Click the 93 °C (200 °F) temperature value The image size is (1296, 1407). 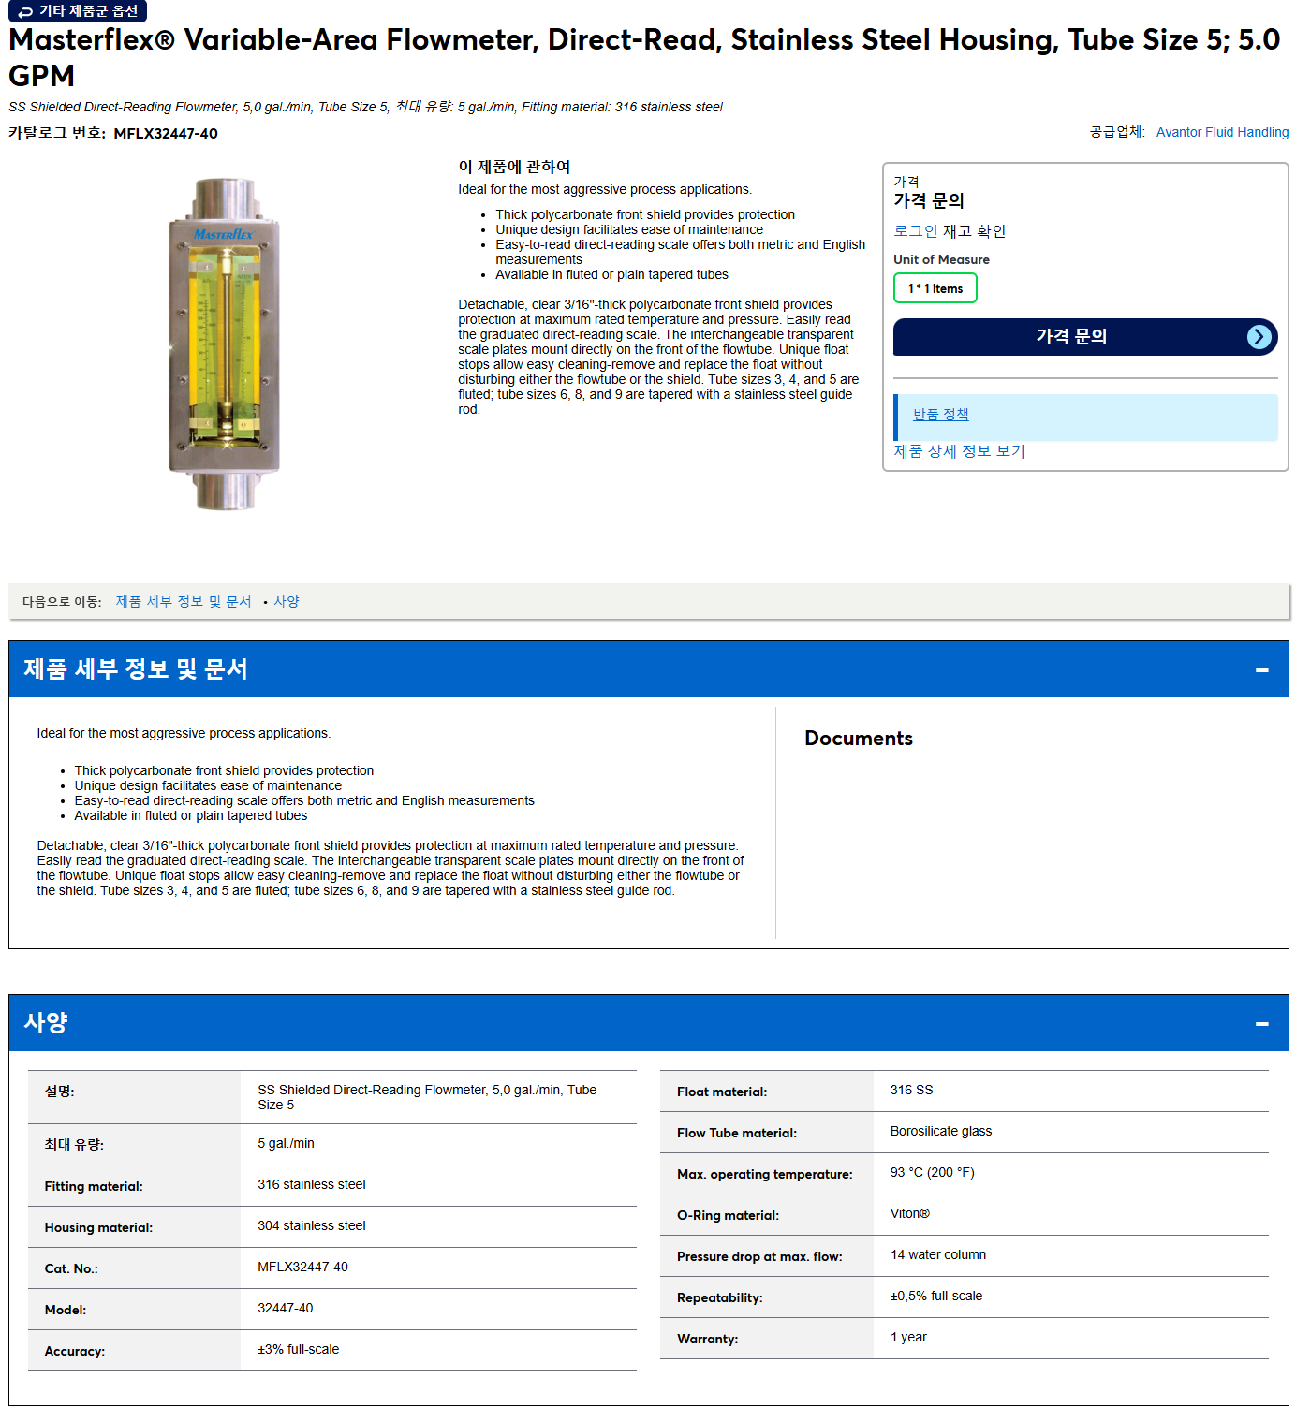[x=932, y=1172]
